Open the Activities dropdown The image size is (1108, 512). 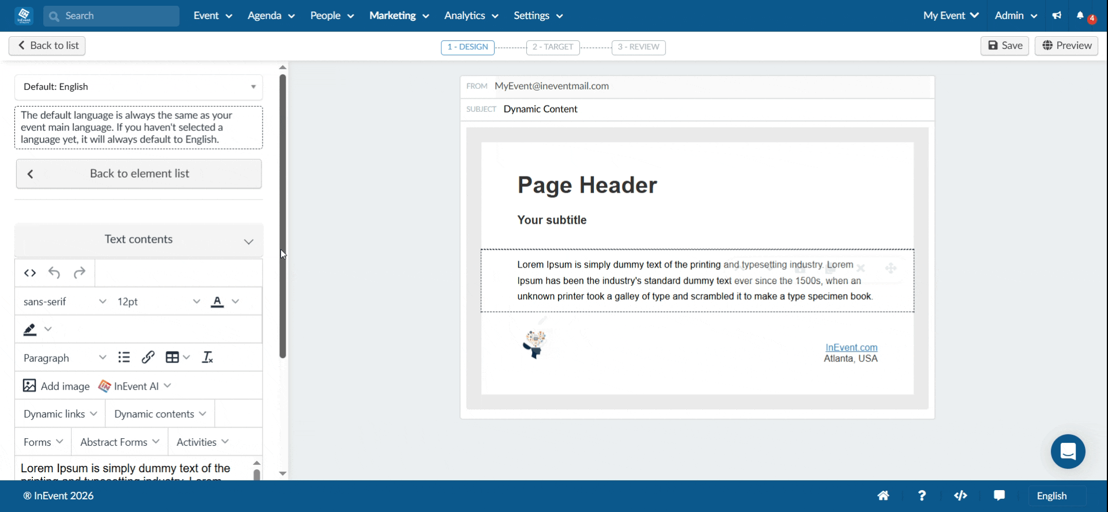click(x=203, y=442)
